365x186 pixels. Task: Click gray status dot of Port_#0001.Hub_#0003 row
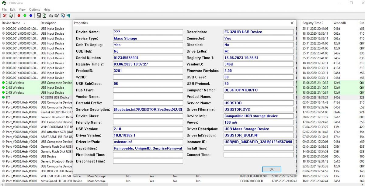[3, 102]
